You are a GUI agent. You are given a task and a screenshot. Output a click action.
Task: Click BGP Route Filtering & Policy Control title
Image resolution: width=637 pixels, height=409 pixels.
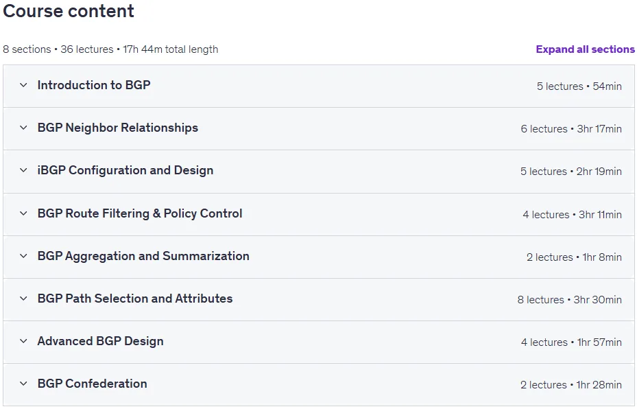(x=140, y=213)
